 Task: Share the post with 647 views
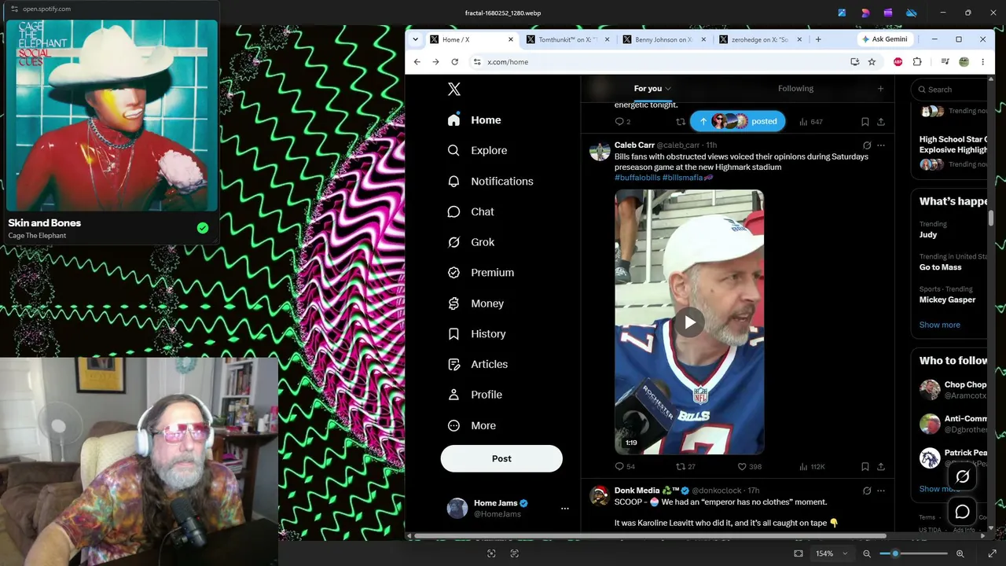[881, 122]
